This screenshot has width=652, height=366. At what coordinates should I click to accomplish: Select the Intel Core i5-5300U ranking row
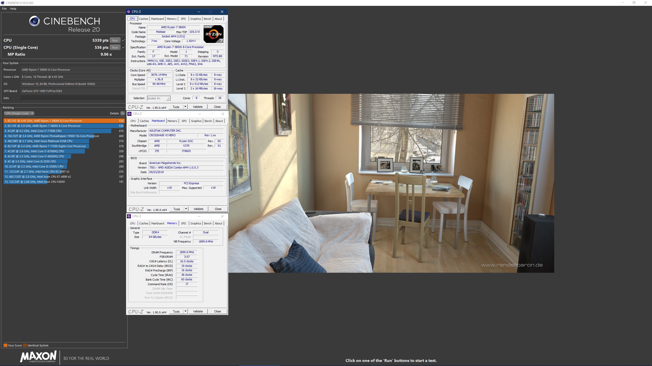64,166
